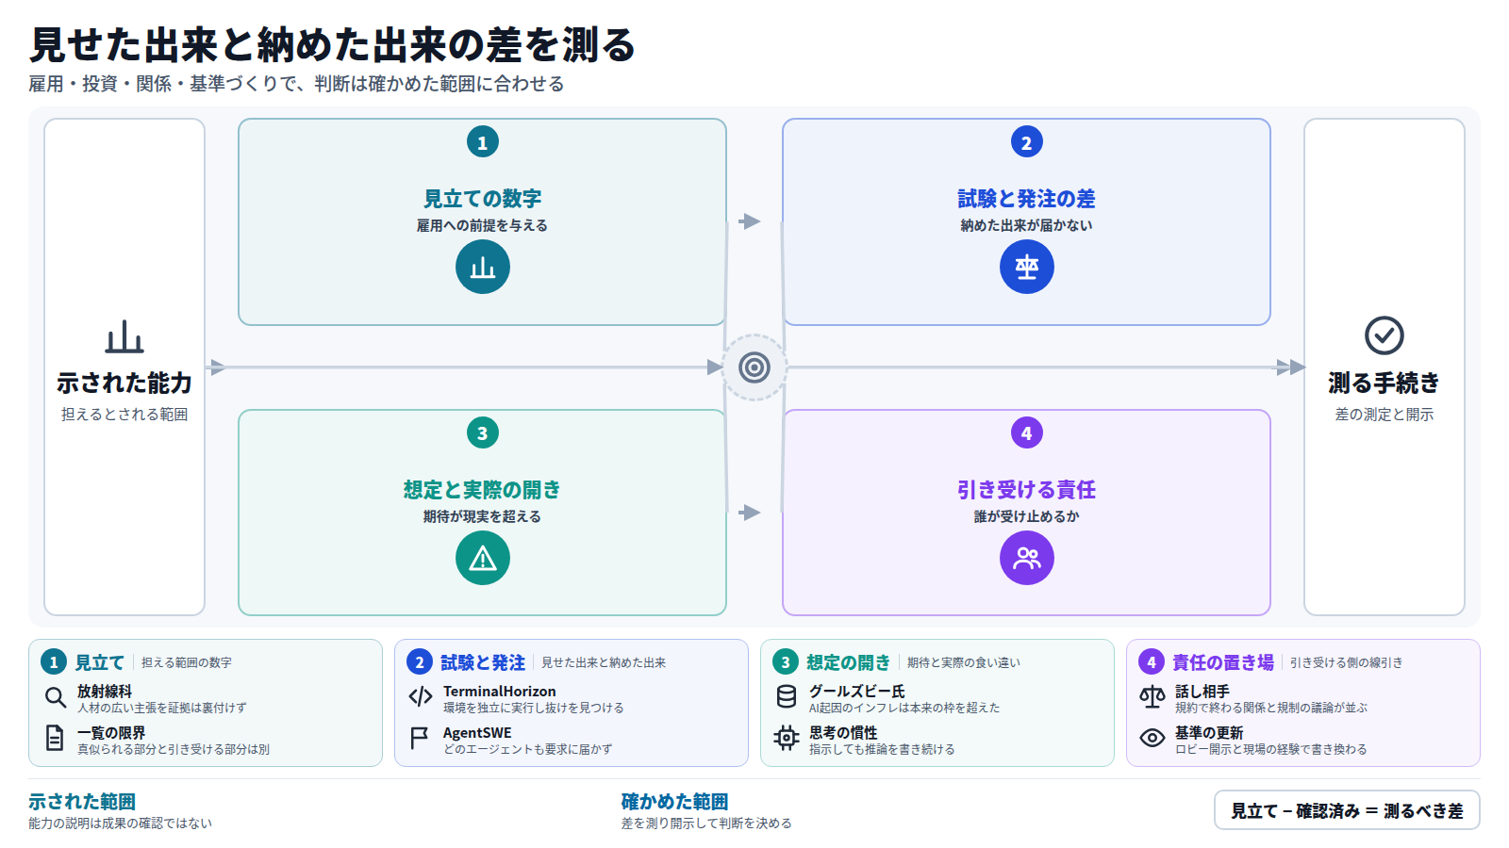Image resolution: width=1509 pixels, height=848 pixels.
Task: Click the グールズビー氏 entry text
Action: point(857,692)
